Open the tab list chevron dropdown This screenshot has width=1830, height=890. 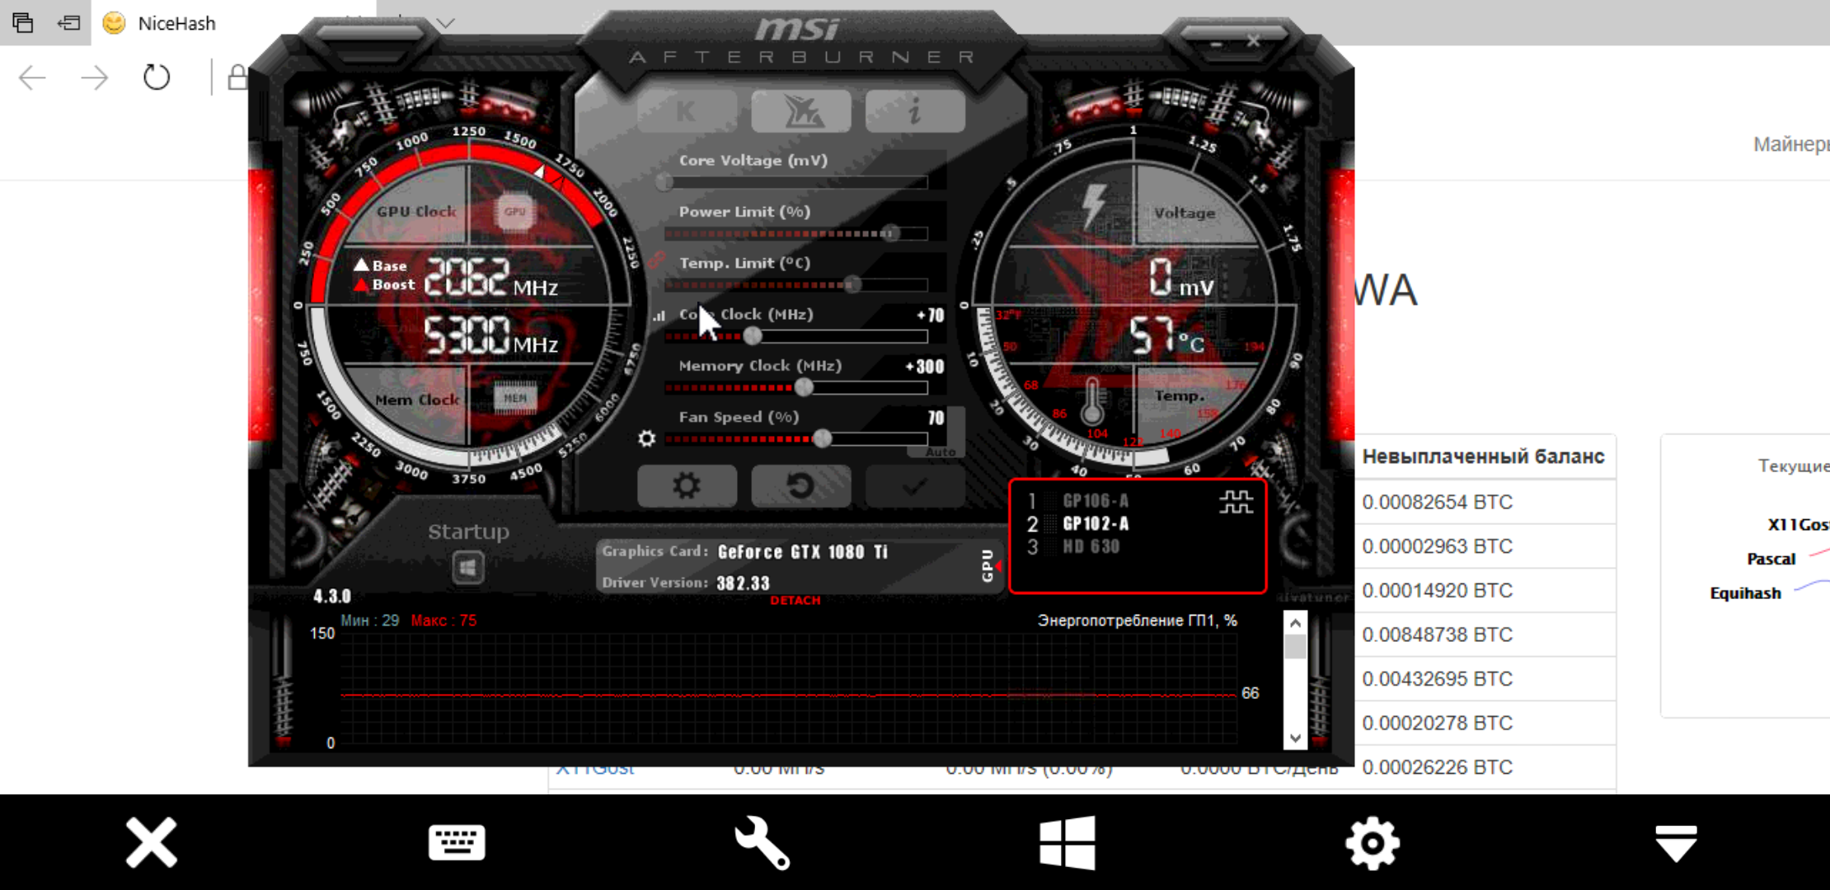[x=446, y=23]
